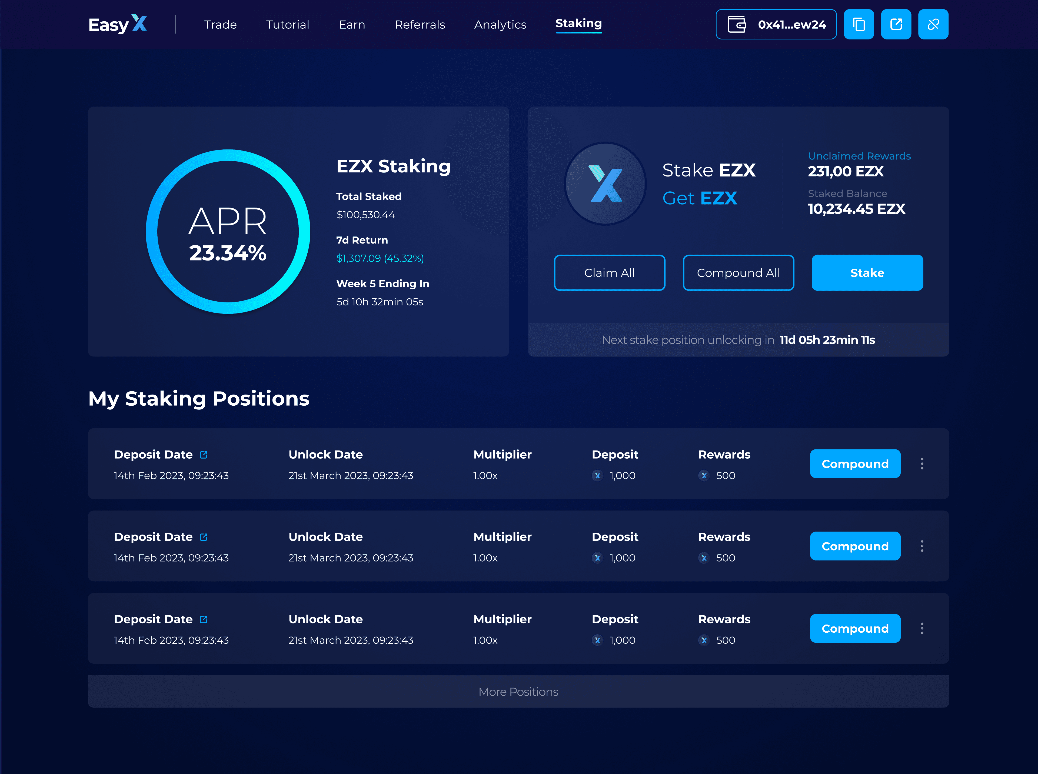The width and height of the screenshot is (1038, 774).
Task: Click the Claim All button
Action: (x=609, y=273)
